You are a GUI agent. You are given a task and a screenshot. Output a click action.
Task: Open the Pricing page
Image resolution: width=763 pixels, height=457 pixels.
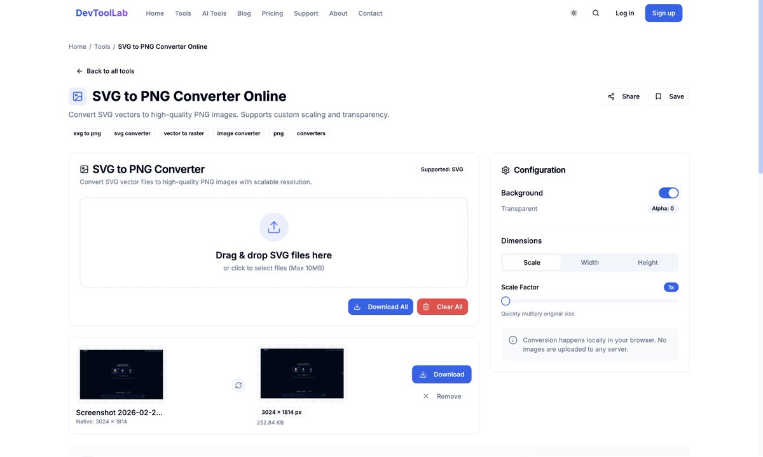[272, 13]
